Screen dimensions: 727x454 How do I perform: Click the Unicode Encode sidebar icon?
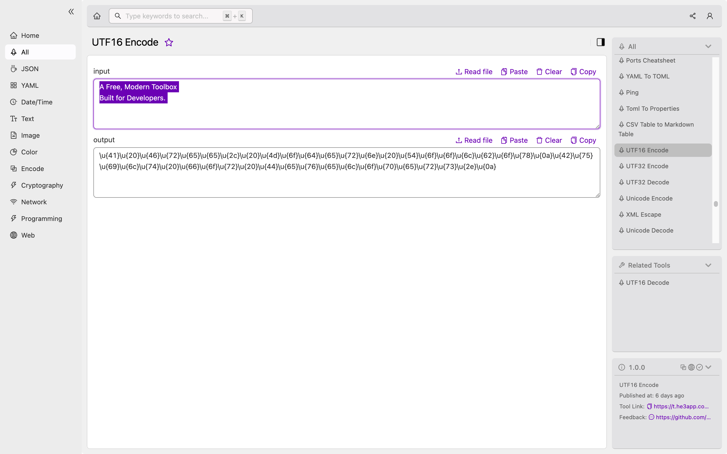point(622,198)
